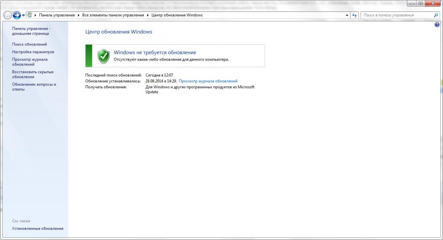Open 'Просмотр журнала обновлений' sidebar link
The height and width of the screenshot is (240, 443).
click(x=30, y=62)
